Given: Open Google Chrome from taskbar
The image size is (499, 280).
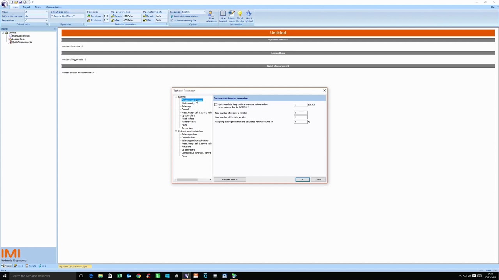Looking at the screenshot, I should pyautogui.click(x=138, y=276).
